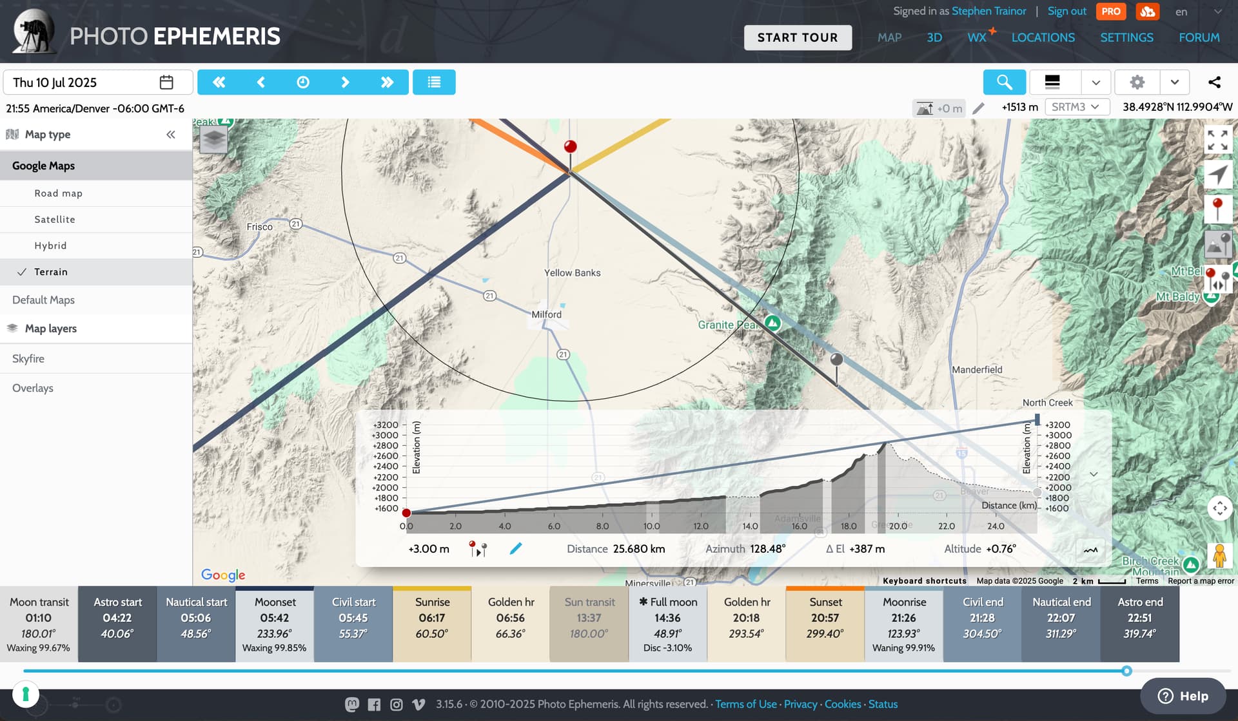Step forward with the single right arrow
Screen dimensions: 1238x721
coord(345,82)
